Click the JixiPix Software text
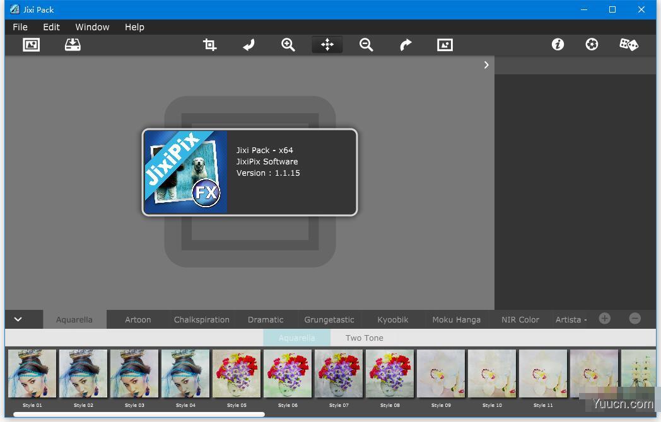Screen dimensions: 661x422 267,161
